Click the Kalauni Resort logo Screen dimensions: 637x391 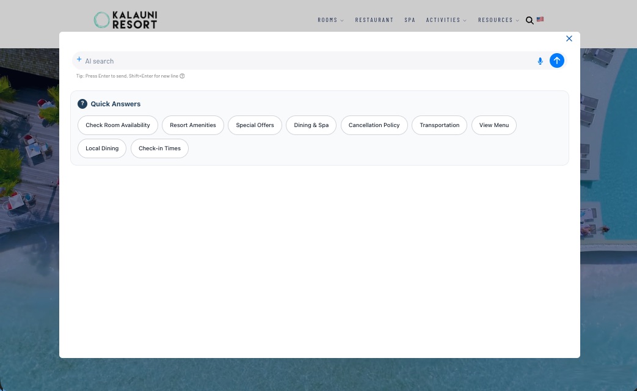(x=125, y=20)
